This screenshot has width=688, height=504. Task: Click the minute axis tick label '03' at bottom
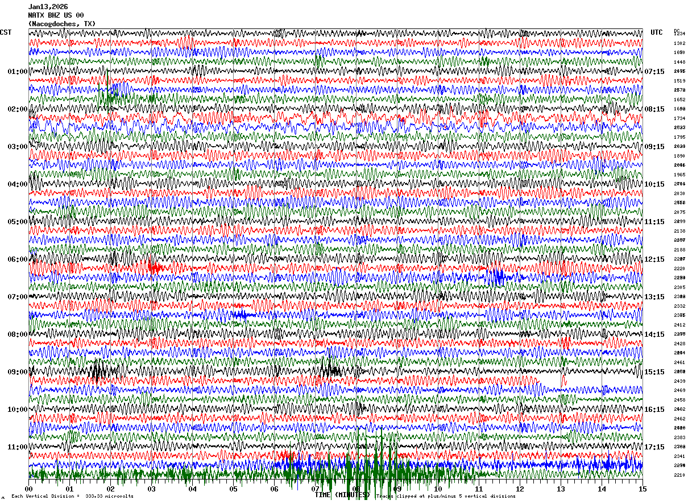coord(151,489)
